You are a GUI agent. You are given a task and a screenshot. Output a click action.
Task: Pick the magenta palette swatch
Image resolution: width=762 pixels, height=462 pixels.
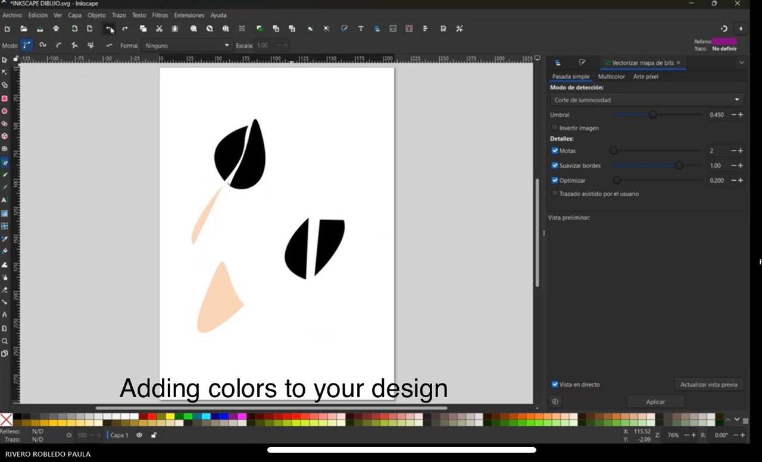(242, 416)
